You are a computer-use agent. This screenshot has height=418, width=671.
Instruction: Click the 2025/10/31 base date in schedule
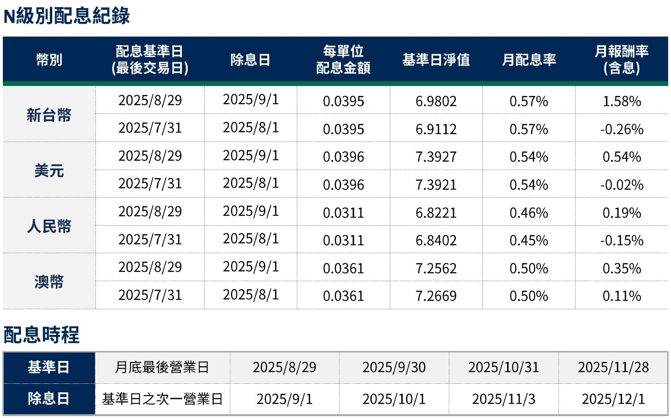click(x=503, y=367)
